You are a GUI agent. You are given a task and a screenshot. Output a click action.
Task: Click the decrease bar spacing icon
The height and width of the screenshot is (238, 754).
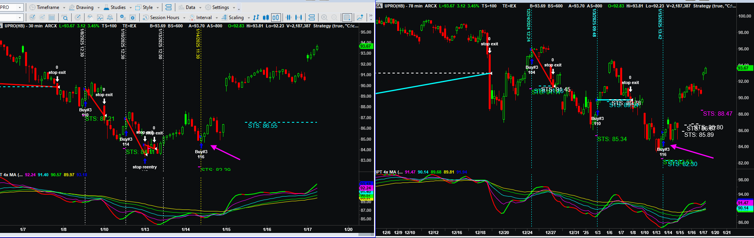point(289,18)
